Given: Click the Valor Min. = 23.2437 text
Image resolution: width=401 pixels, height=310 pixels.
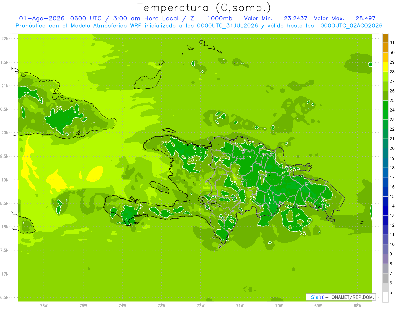Looking at the screenshot, I should point(276,18).
